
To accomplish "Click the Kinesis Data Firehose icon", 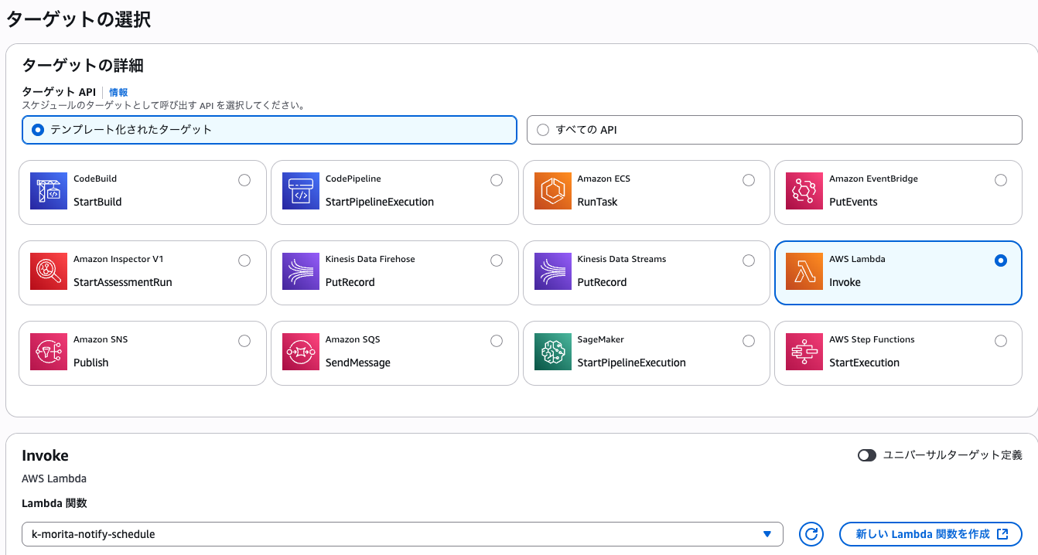I will pyautogui.click(x=302, y=271).
